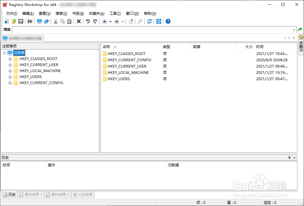Select HKEY_LOCAL_MACHINE in tree pane
304x206 pixels.
[x=40, y=71]
